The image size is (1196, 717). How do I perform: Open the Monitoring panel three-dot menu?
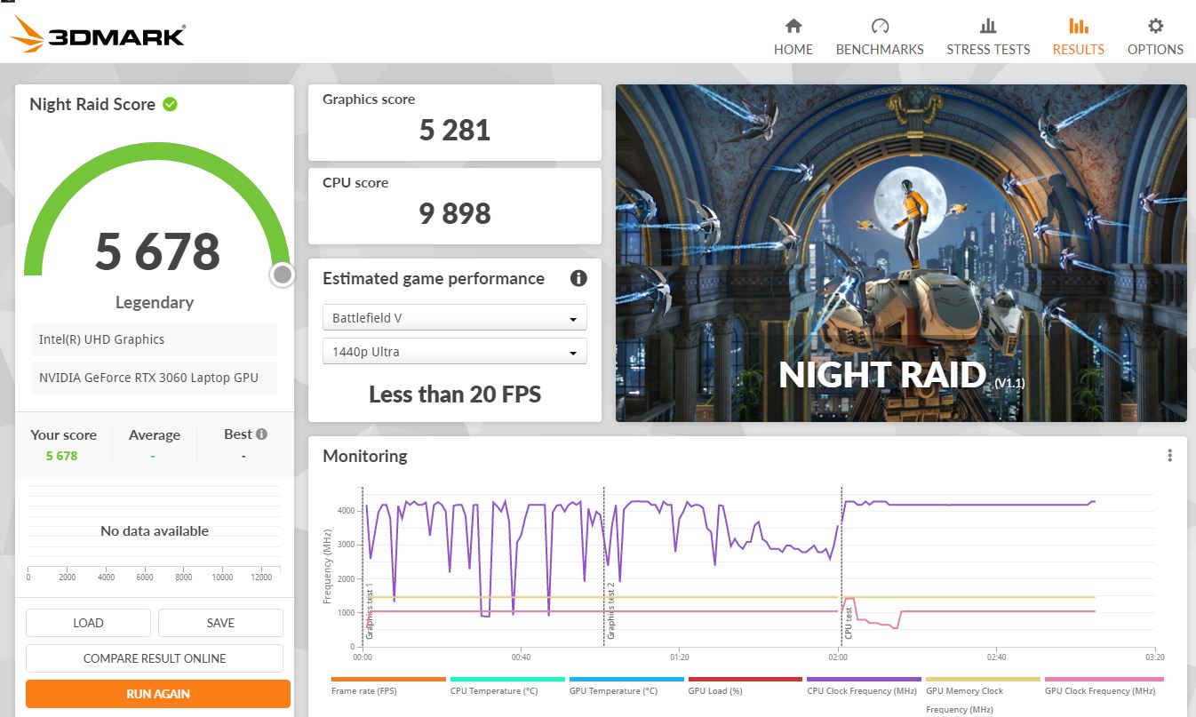pyautogui.click(x=1169, y=456)
